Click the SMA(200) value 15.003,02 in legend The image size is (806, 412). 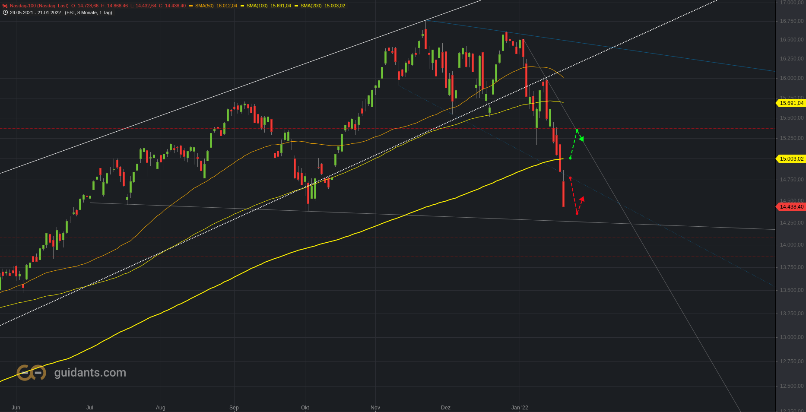click(335, 6)
